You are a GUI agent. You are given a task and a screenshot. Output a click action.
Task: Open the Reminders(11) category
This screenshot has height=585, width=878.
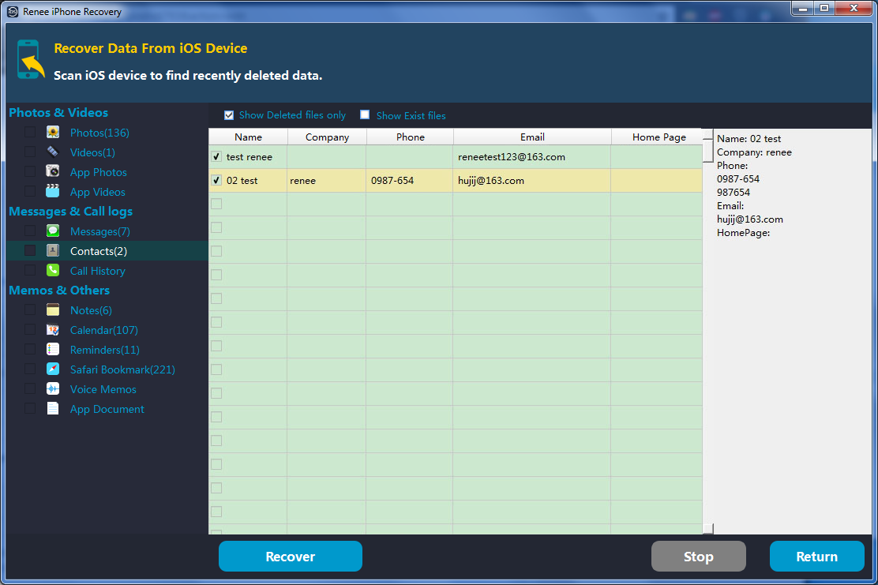(x=104, y=350)
